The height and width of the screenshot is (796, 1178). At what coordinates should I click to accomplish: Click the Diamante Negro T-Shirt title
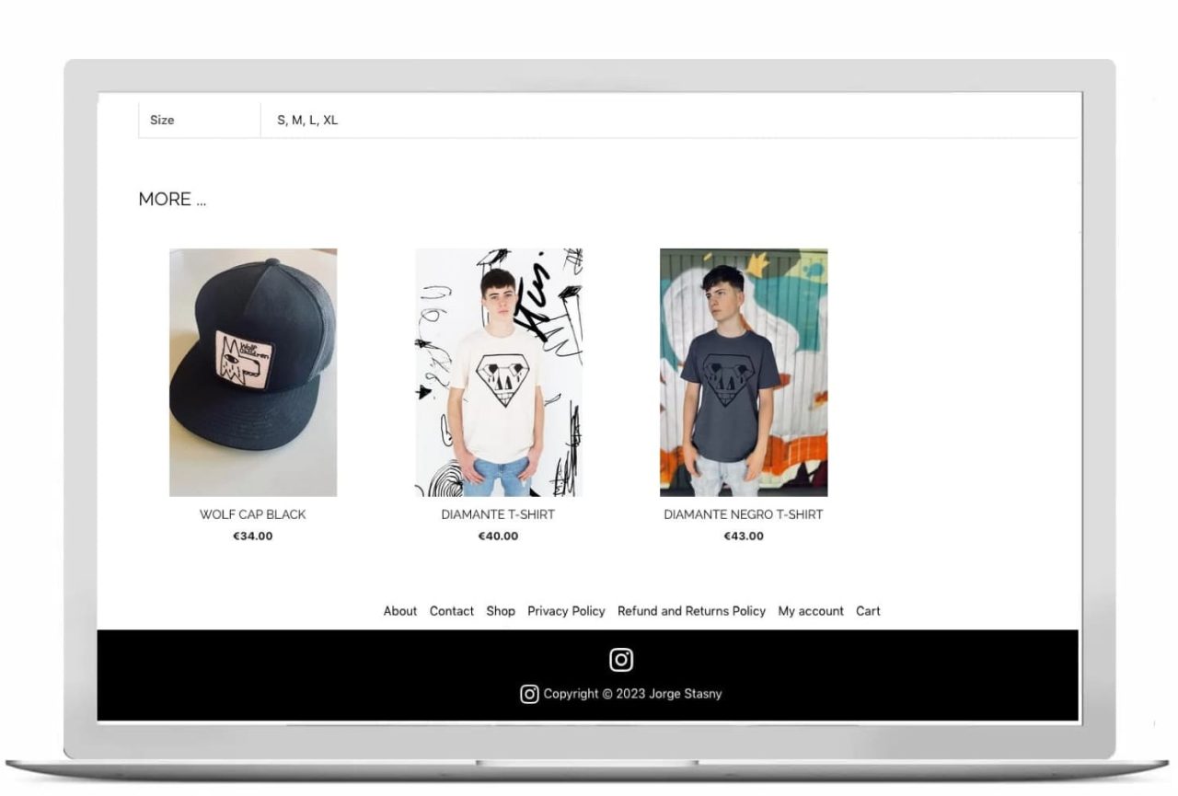[743, 514]
